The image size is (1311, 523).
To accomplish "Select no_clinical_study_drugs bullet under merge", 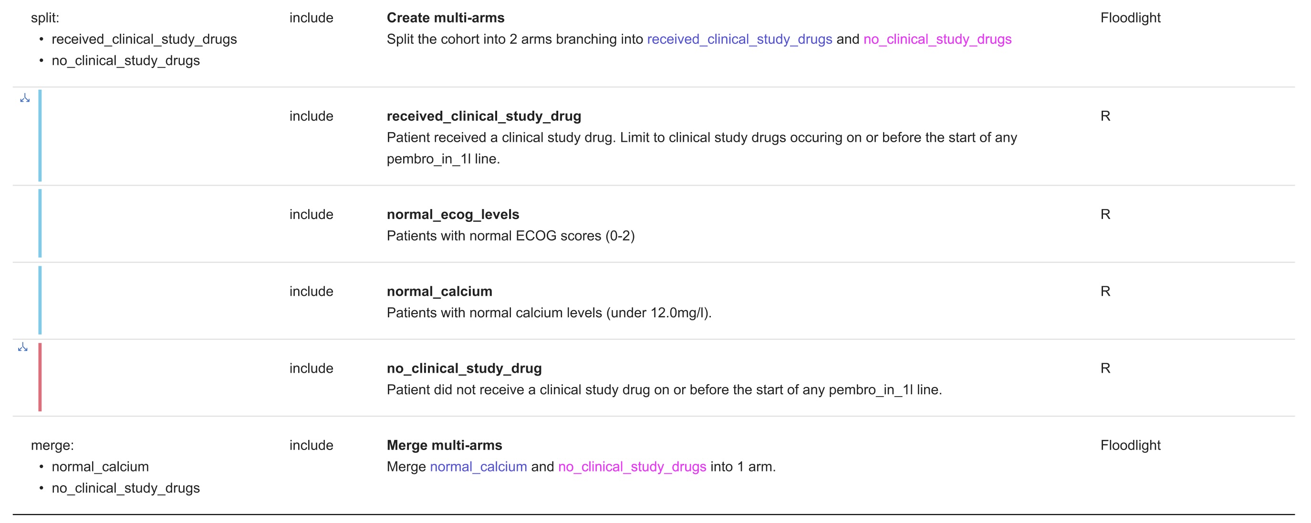I will [125, 488].
